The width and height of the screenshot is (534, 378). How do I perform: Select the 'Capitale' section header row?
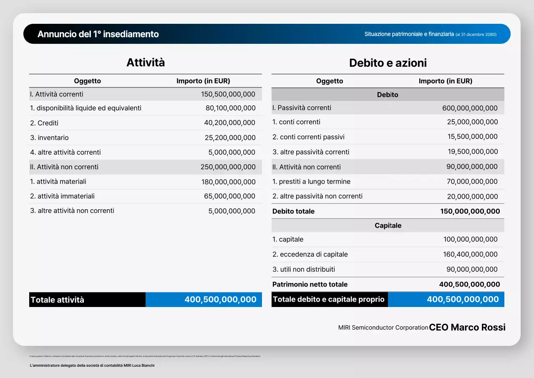388,225
